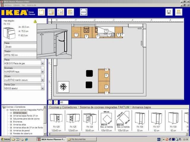This screenshot has height=142, width=190.
Task: Open the Frente Color dropdown
Action: 42,88
